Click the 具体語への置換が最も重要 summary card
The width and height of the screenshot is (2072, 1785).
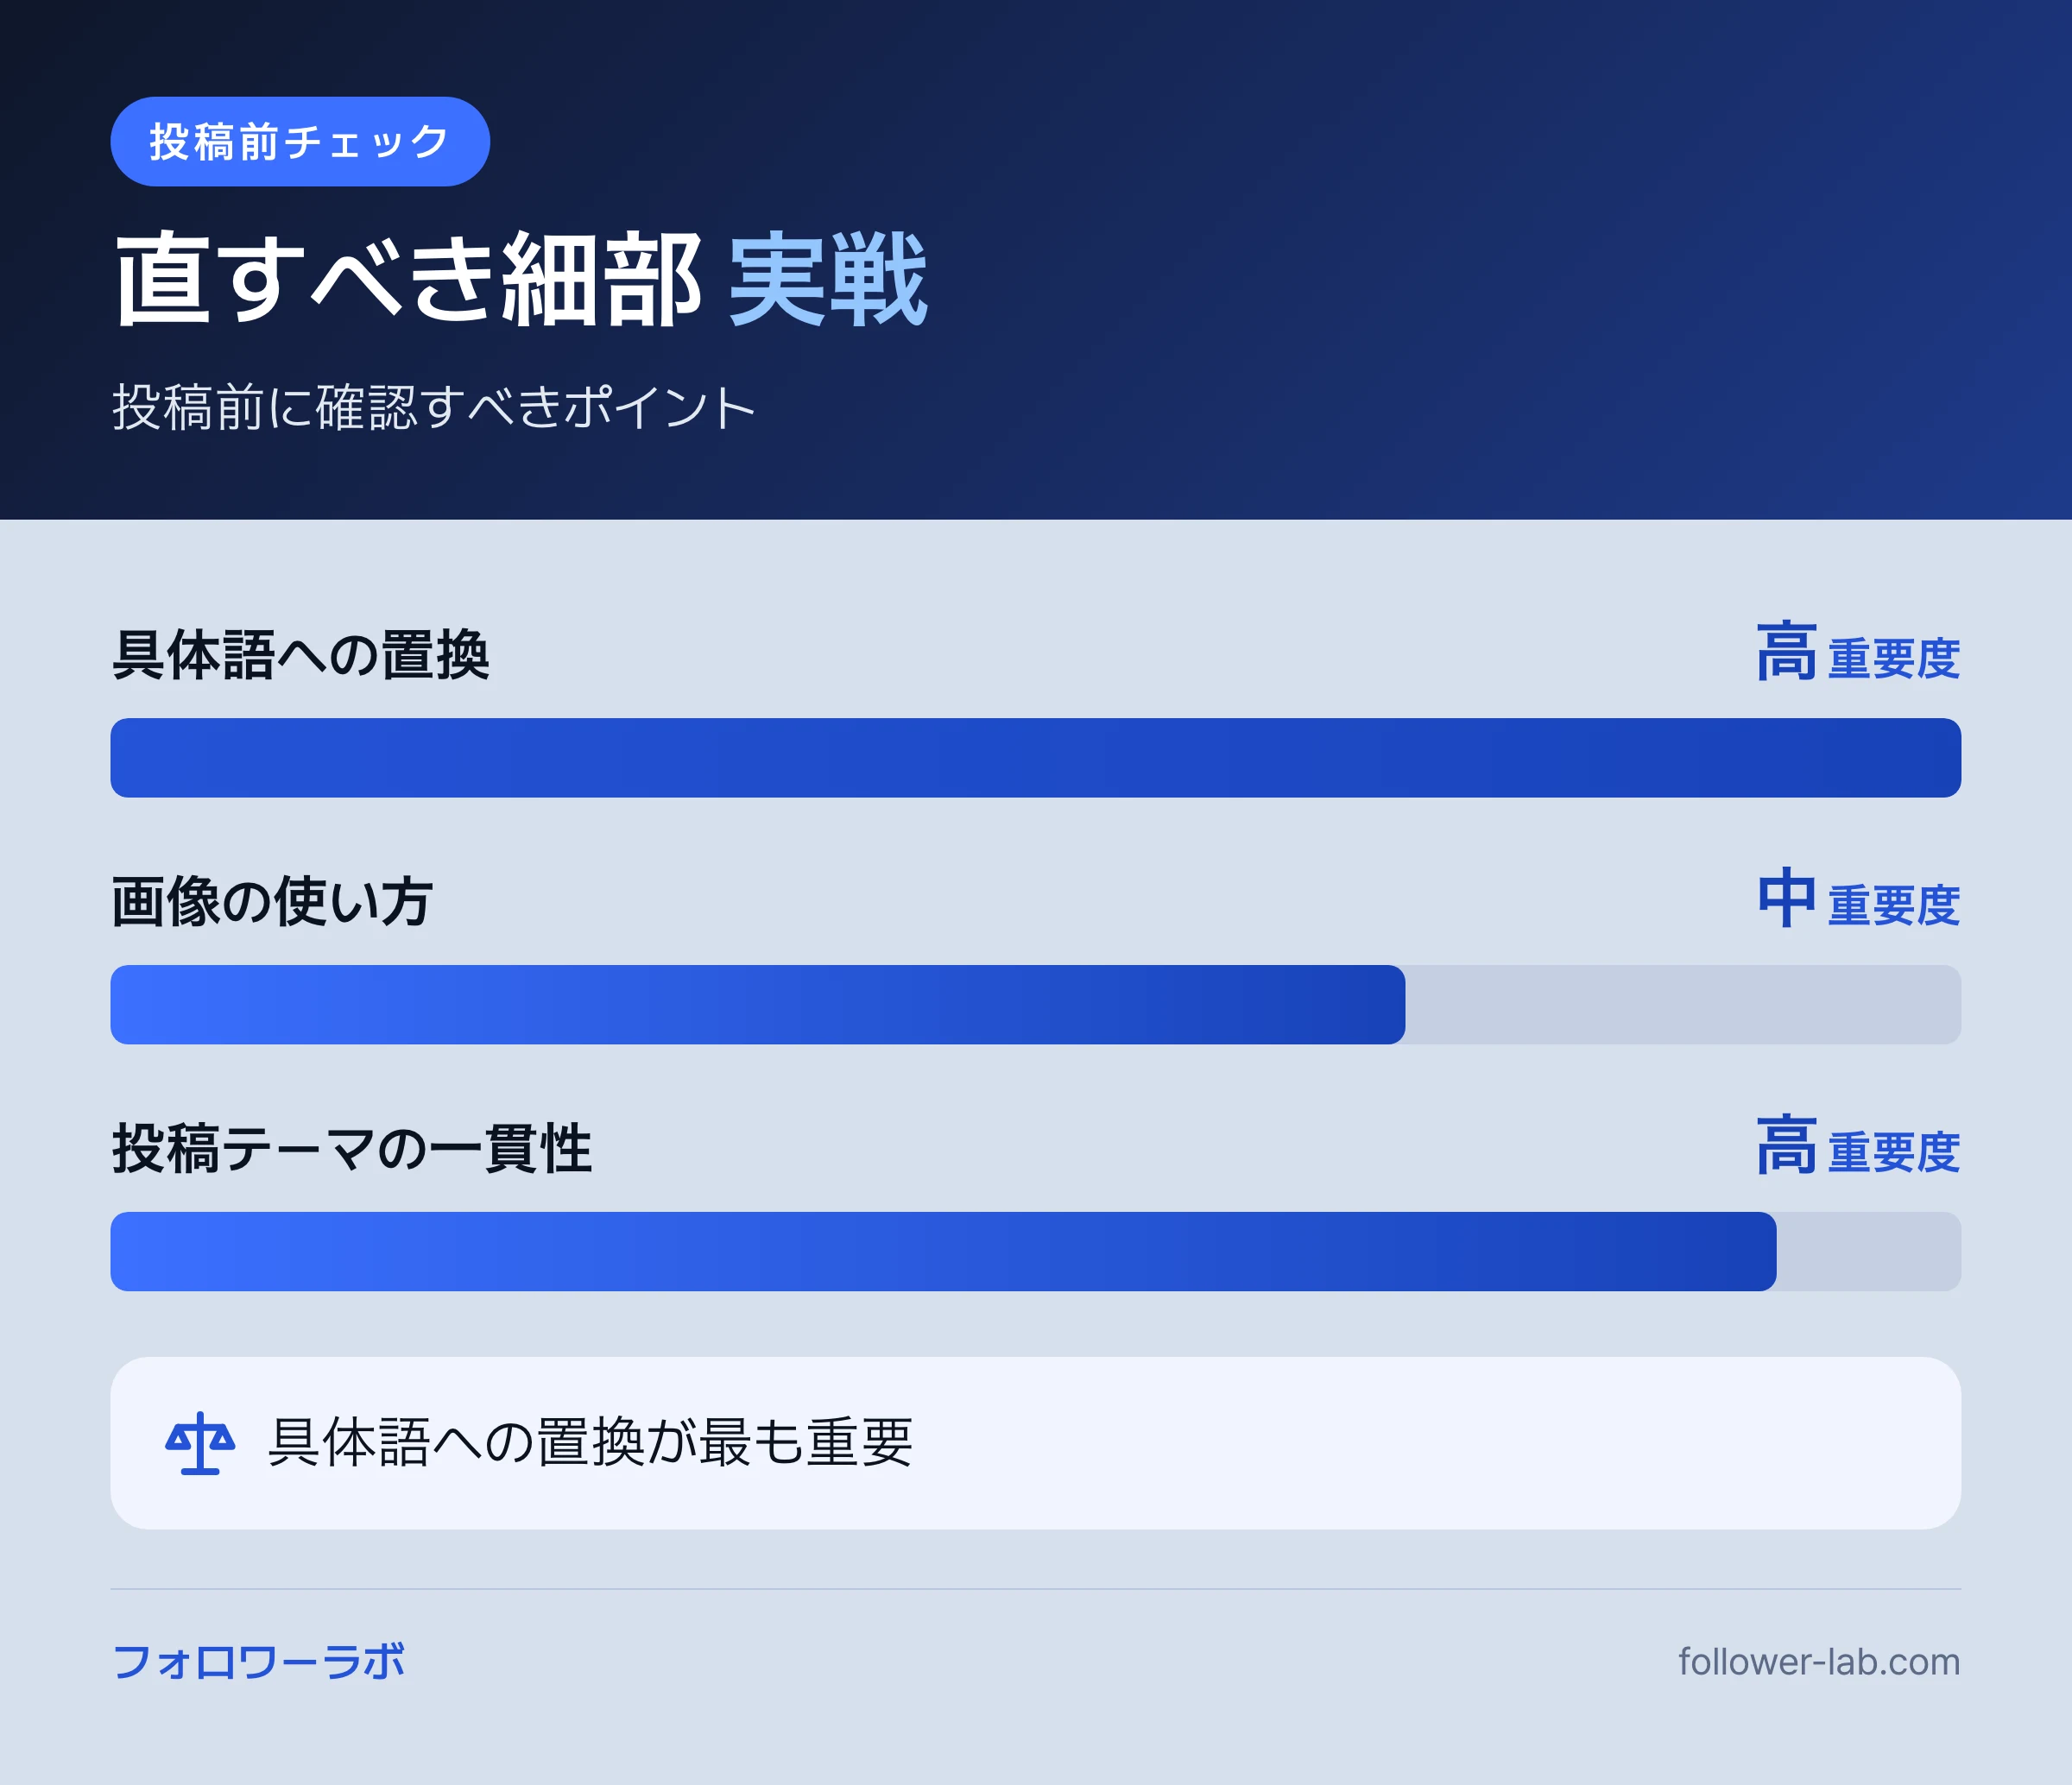(x=1036, y=1442)
